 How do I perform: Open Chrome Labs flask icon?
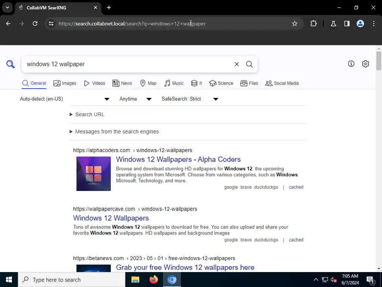click(x=334, y=24)
